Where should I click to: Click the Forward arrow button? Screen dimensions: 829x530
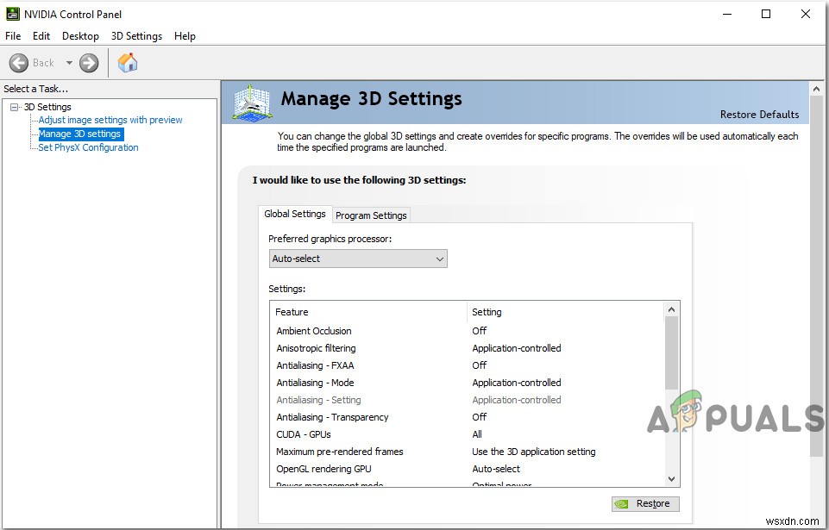[x=89, y=63]
